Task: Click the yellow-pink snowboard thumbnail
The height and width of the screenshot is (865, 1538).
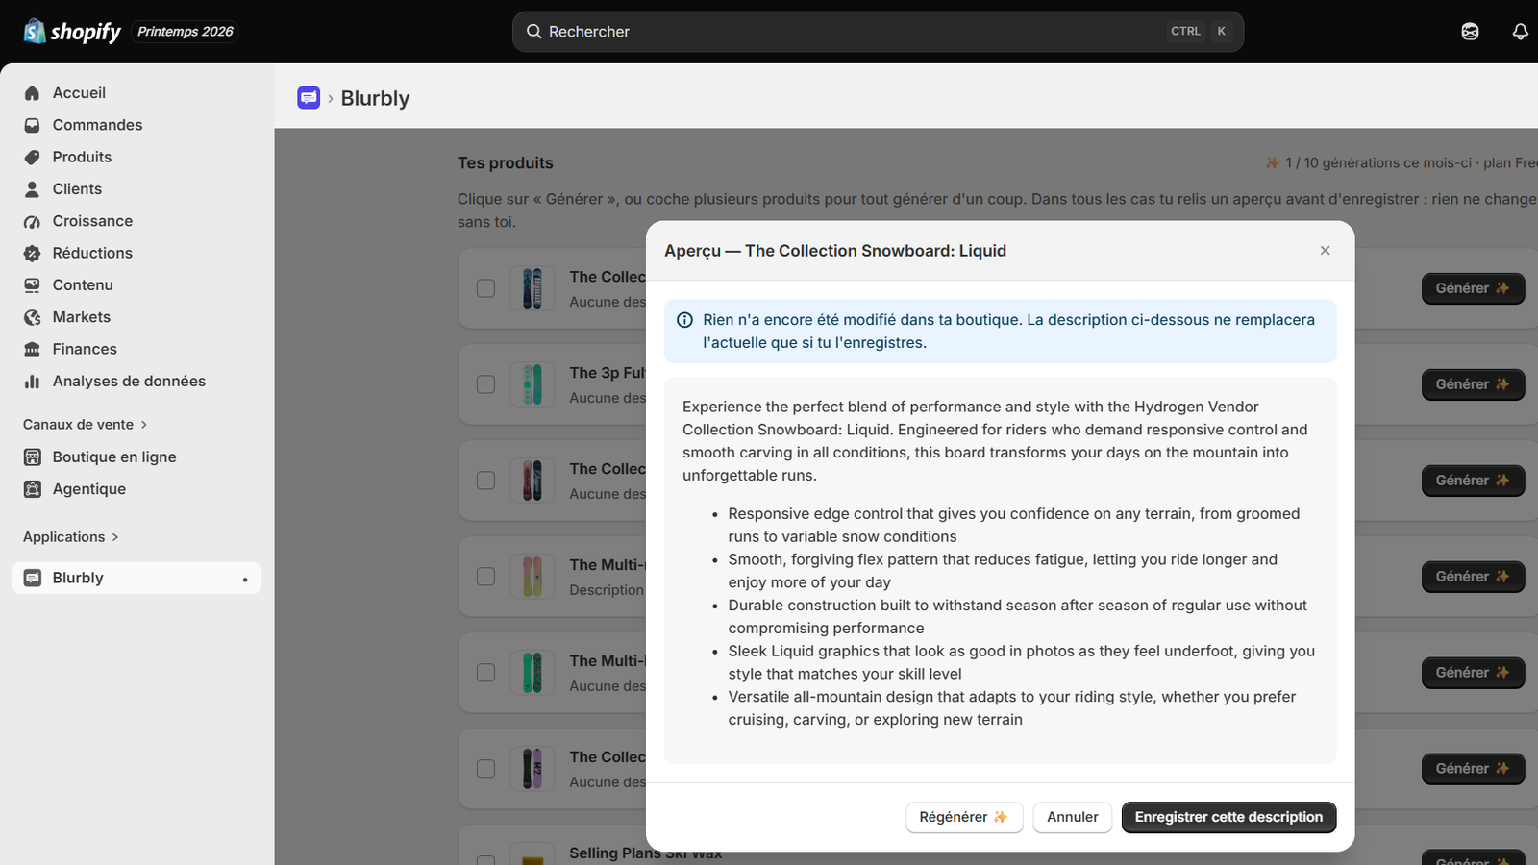Action: click(533, 577)
